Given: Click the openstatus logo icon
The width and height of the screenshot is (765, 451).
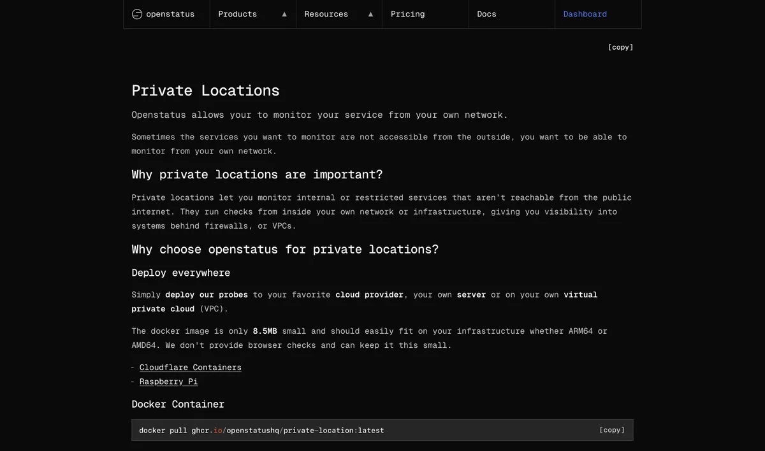Looking at the screenshot, I should click(137, 14).
